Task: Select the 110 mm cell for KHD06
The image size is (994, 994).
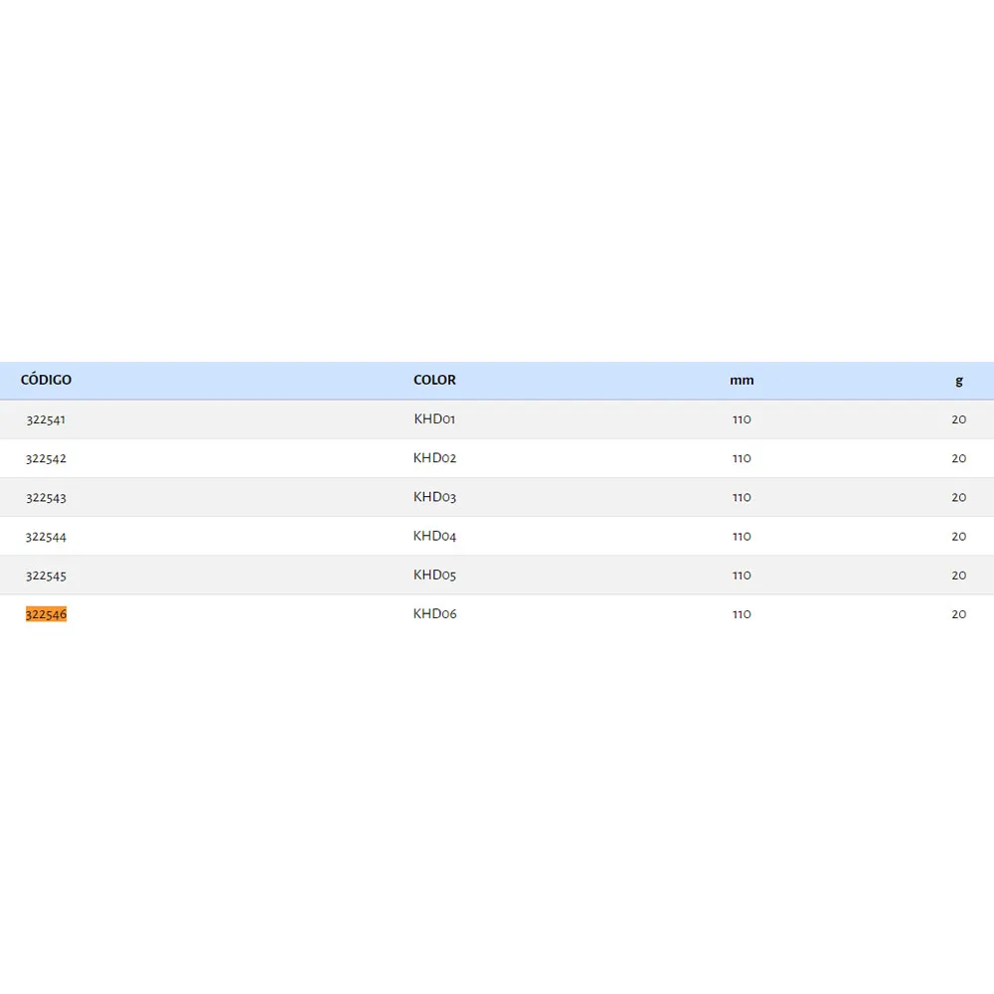Action: (742, 614)
